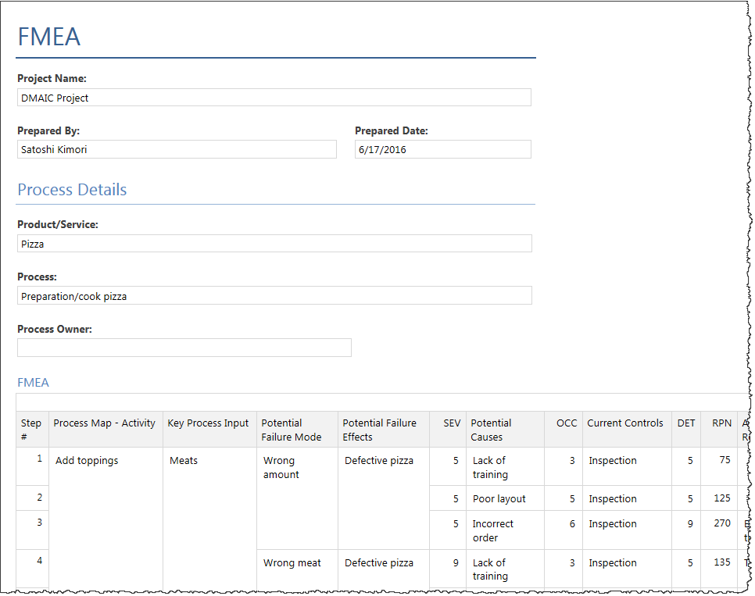Click the Wrong meat failure mode cell
The height and width of the screenshot is (596, 755).
[x=292, y=563]
